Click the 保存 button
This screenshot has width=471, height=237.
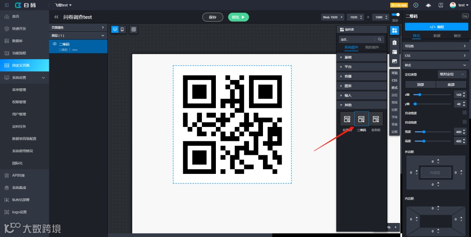click(213, 17)
